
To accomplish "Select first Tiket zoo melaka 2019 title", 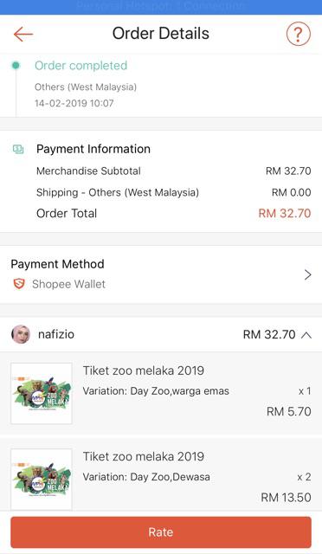I will (x=144, y=370).
